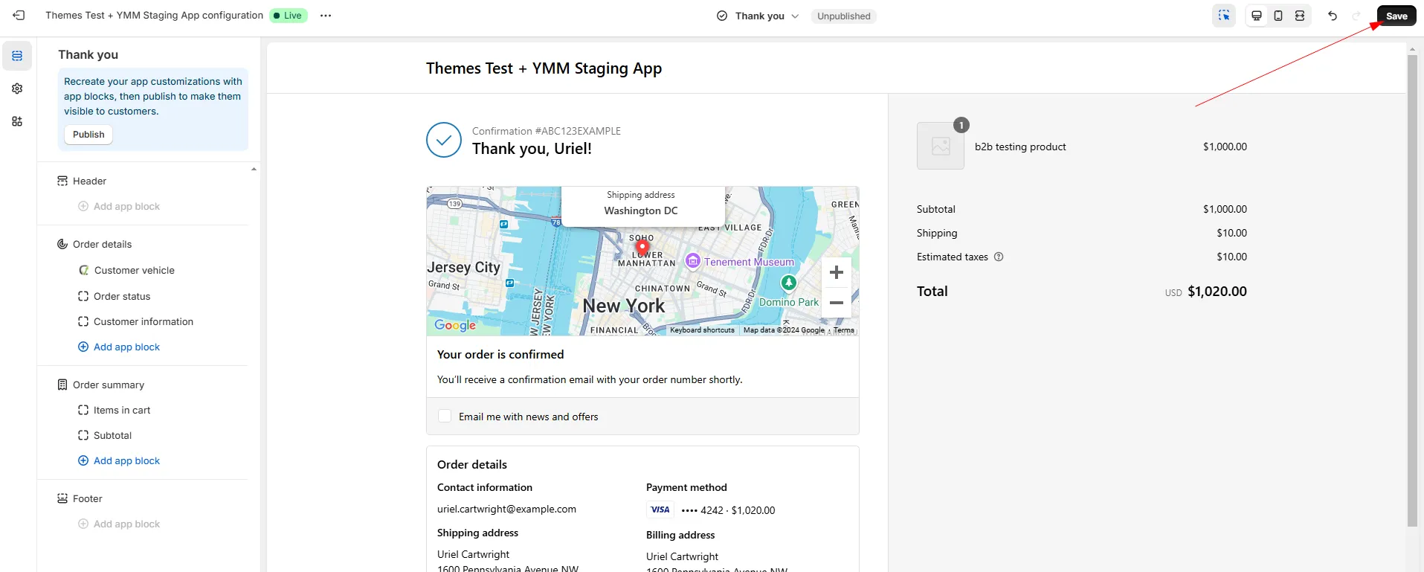The height and width of the screenshot is (572, 1424).
Task: Exit the editor with the top-left icon
Action: coord(19,16)
